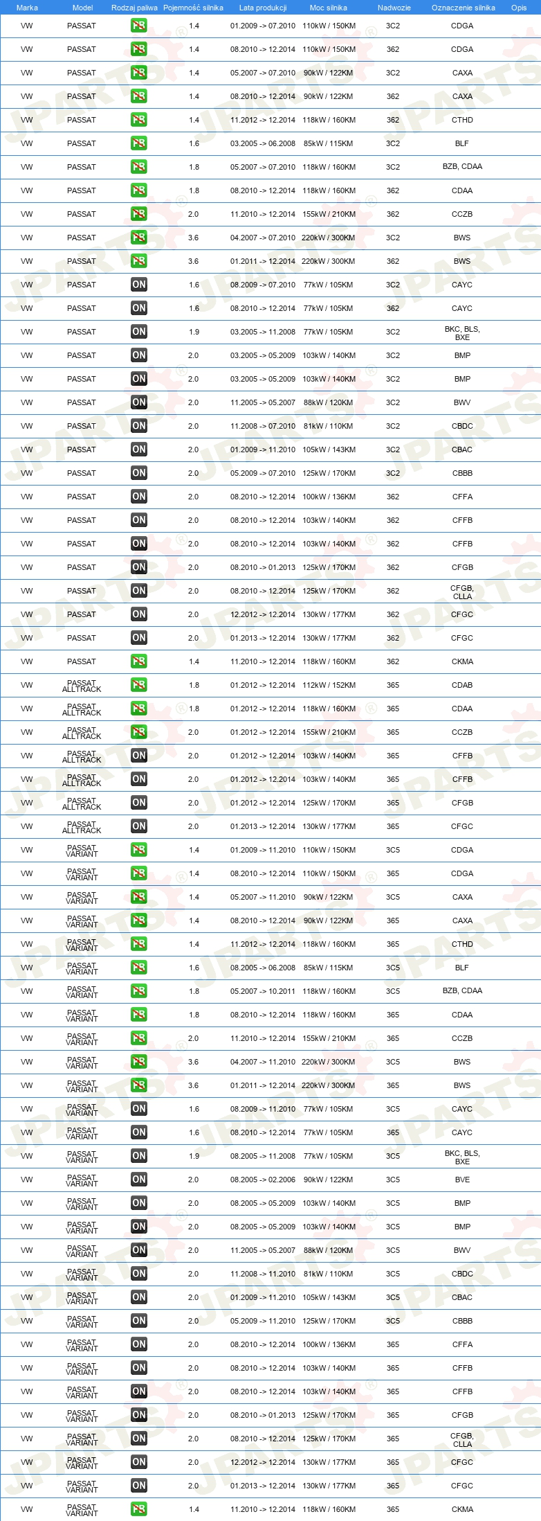Click the engine code CDAB
The height and width of the screenshot is (1521, 541).
coord(462,685)
